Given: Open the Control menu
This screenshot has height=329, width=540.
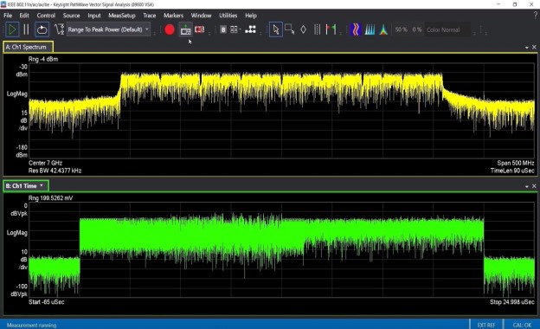Looking at the screenshot, I should coord(46,16).
